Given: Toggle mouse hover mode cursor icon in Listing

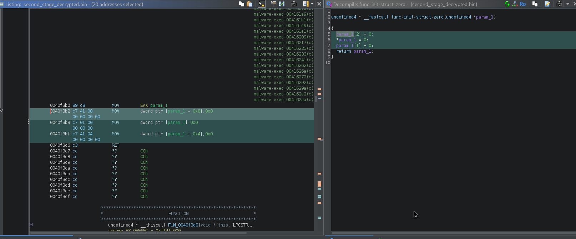Looking at the screenshot, I should coord(262,4).
